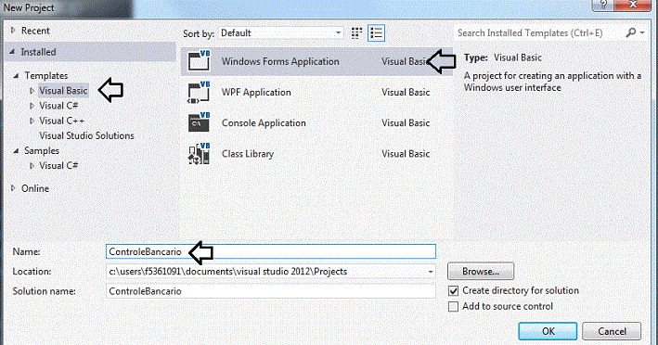This screenshot has width=658, height=345.
Task: Click the WPF Application template icon
Action: pyautogui.click(x=199, y=92)
